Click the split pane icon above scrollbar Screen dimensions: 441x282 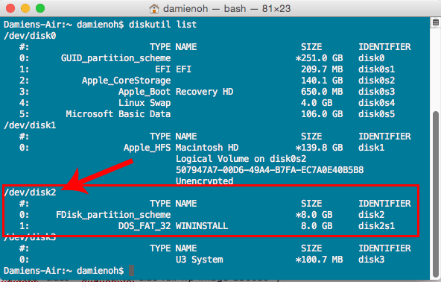click(436, 22)
